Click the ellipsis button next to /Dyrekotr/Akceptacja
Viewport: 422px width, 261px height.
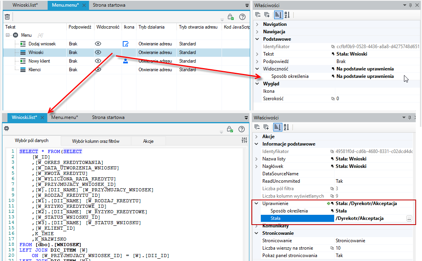[x=409, y=219]
